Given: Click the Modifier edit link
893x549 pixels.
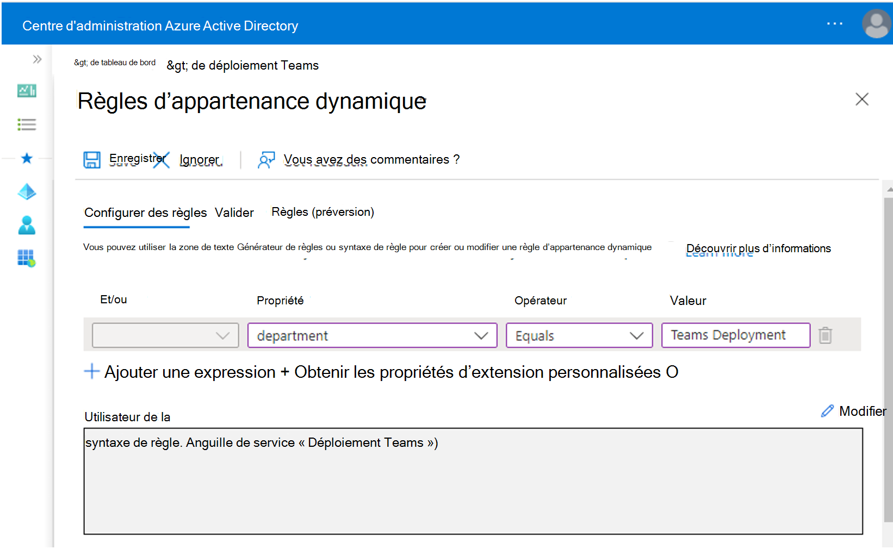Looking at the screenshot, I should 863,411.
